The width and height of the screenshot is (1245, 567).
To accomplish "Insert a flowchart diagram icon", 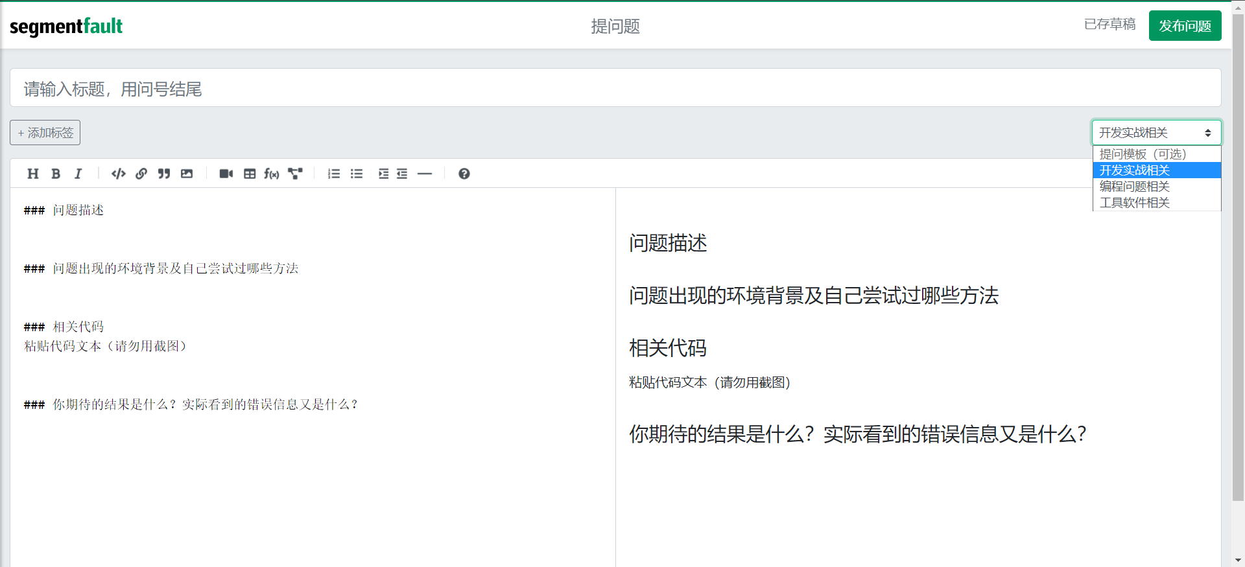I will tap(295, 174).
